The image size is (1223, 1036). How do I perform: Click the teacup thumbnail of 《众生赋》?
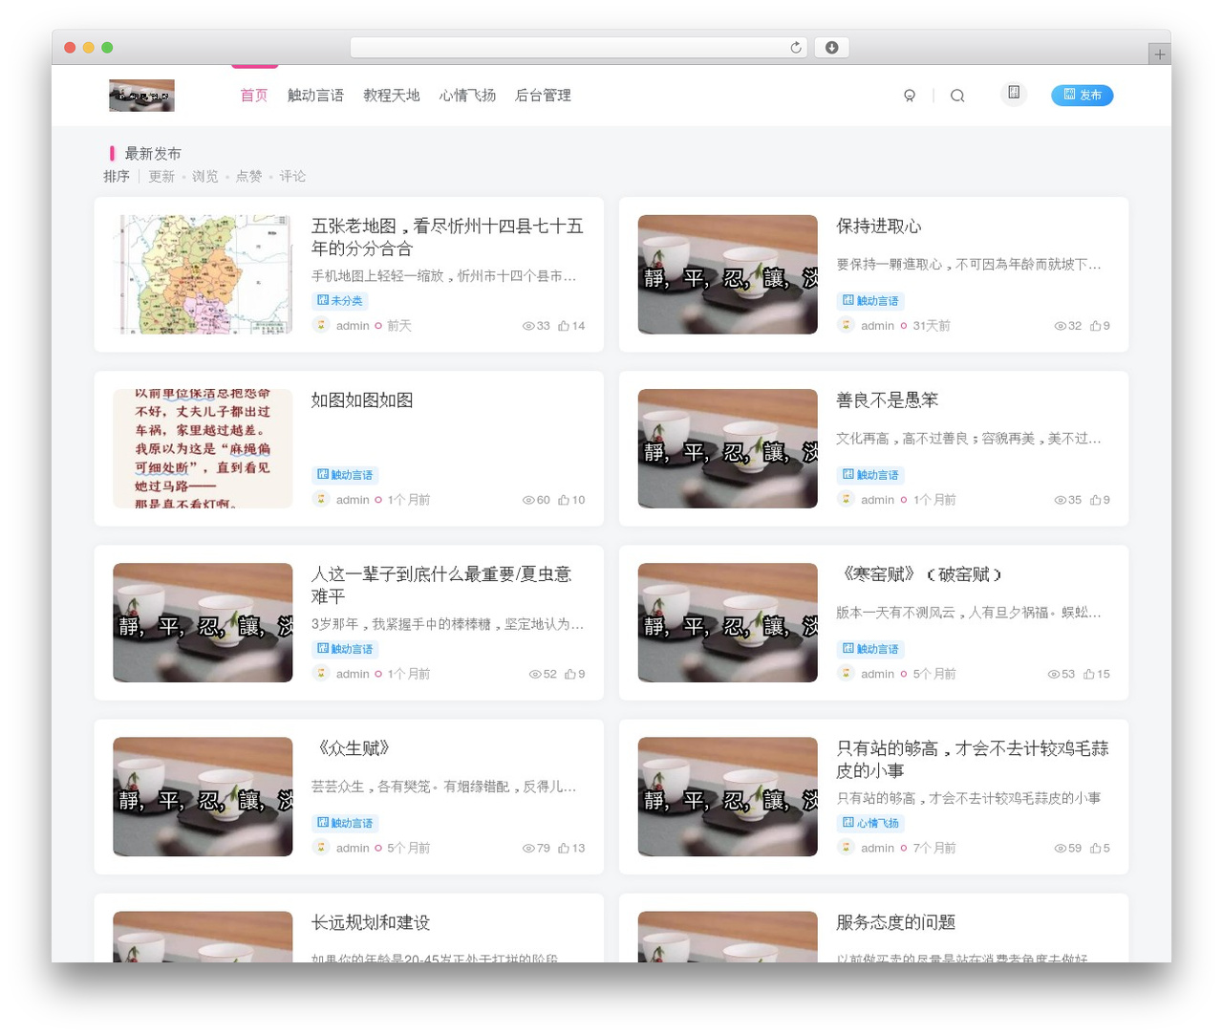[x=203, y=796]
